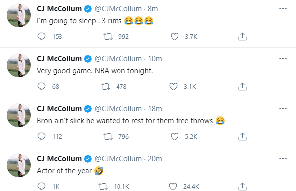
Task: Like the "Actor of the year" tweet
Action: tap(173, 186)
